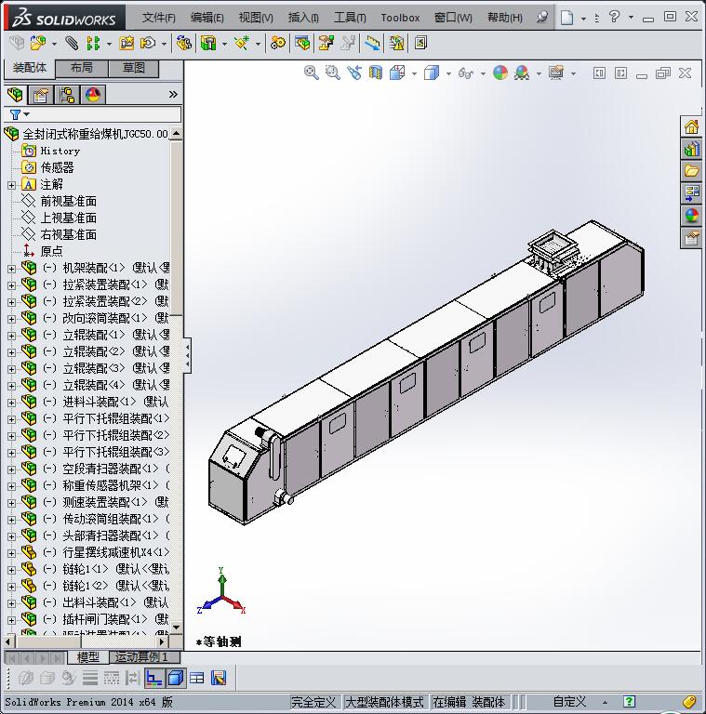Collapse the panel via splitter handle arrows
Viewport: 706px width, 714px height.
187,356
